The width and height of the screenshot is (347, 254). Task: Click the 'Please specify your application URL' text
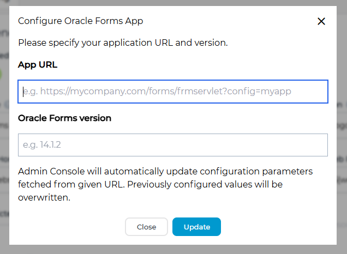[x=123, y=42]
